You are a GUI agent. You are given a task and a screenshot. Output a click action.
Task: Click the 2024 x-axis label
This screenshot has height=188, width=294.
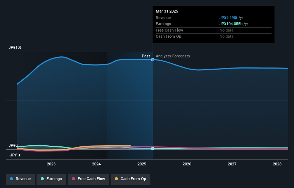(96, 164)
